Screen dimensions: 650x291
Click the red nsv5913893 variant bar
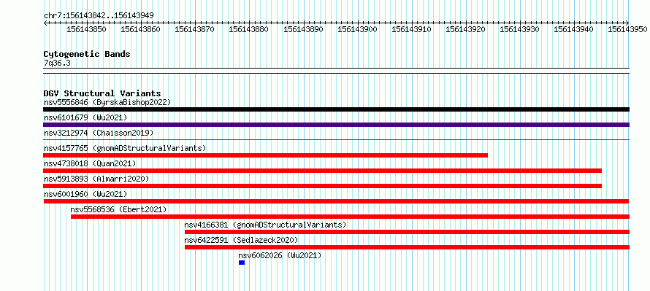pos(323,186)
